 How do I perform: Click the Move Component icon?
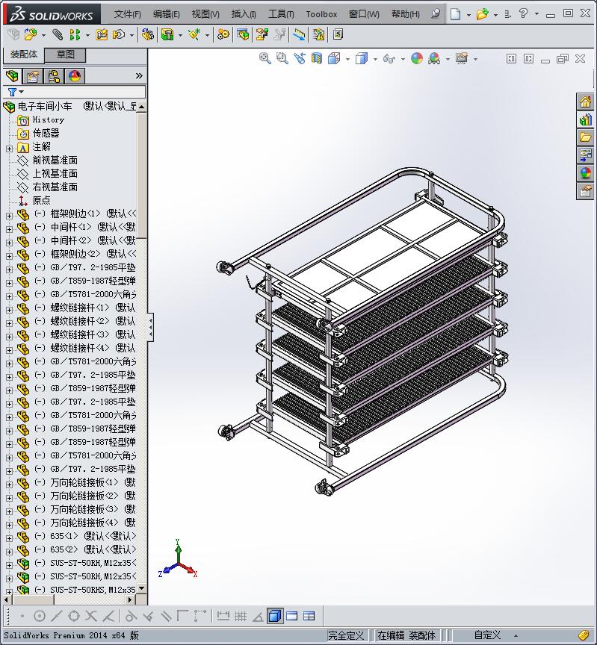(x=119, y=35)
